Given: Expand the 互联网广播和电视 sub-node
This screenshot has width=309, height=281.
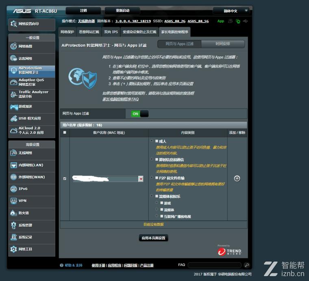Looking at the screenshot, I should click(x=157, y=216).
